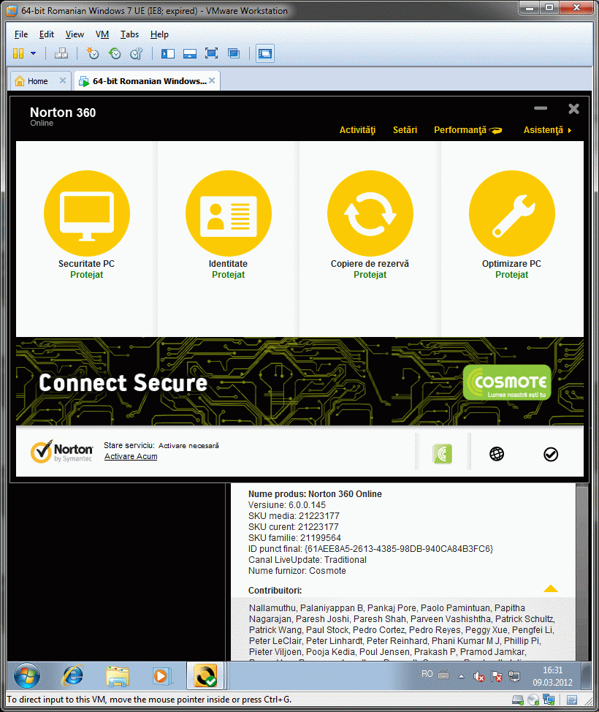
Task: Click the thumbnail bar toolbar icon
Action: (190, 53)
